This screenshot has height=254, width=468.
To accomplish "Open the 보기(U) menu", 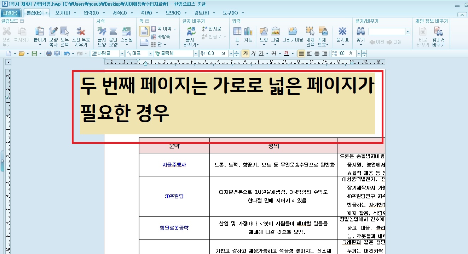I will 63,13.
